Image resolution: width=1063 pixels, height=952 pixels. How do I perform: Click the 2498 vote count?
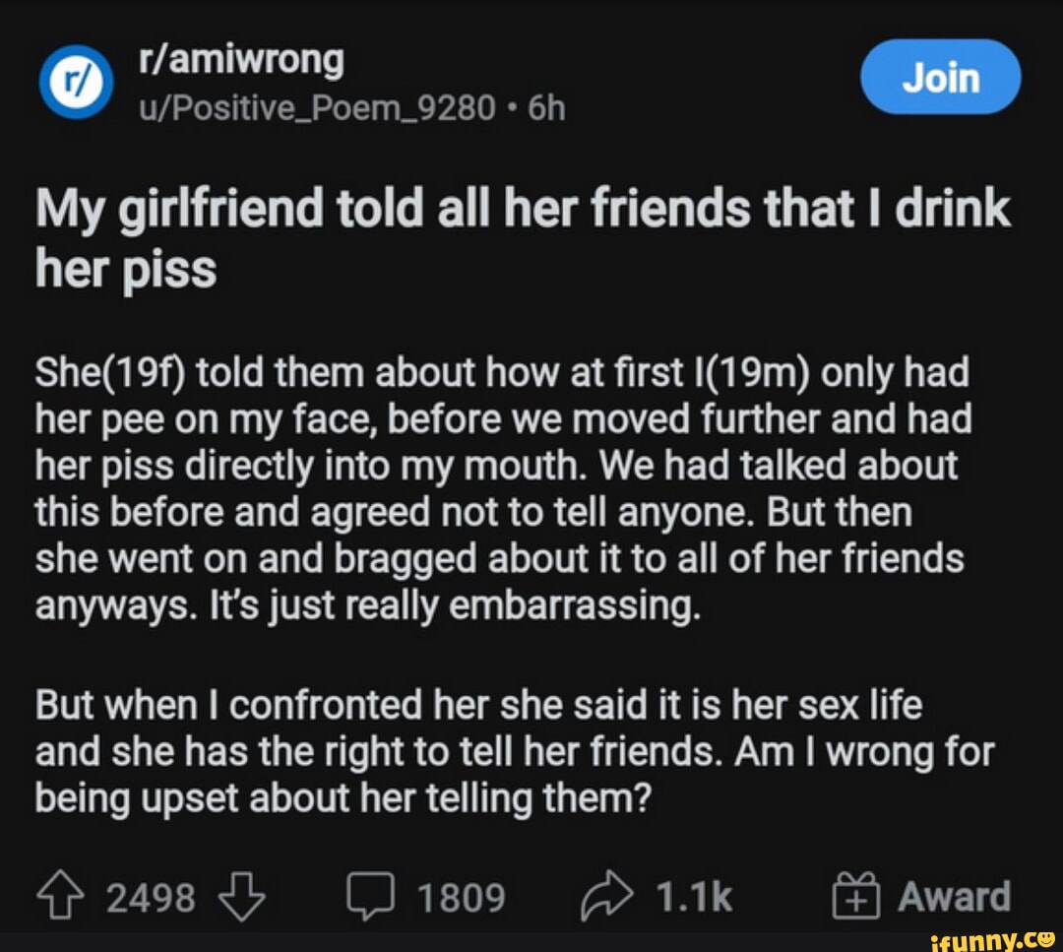(150, 897)
